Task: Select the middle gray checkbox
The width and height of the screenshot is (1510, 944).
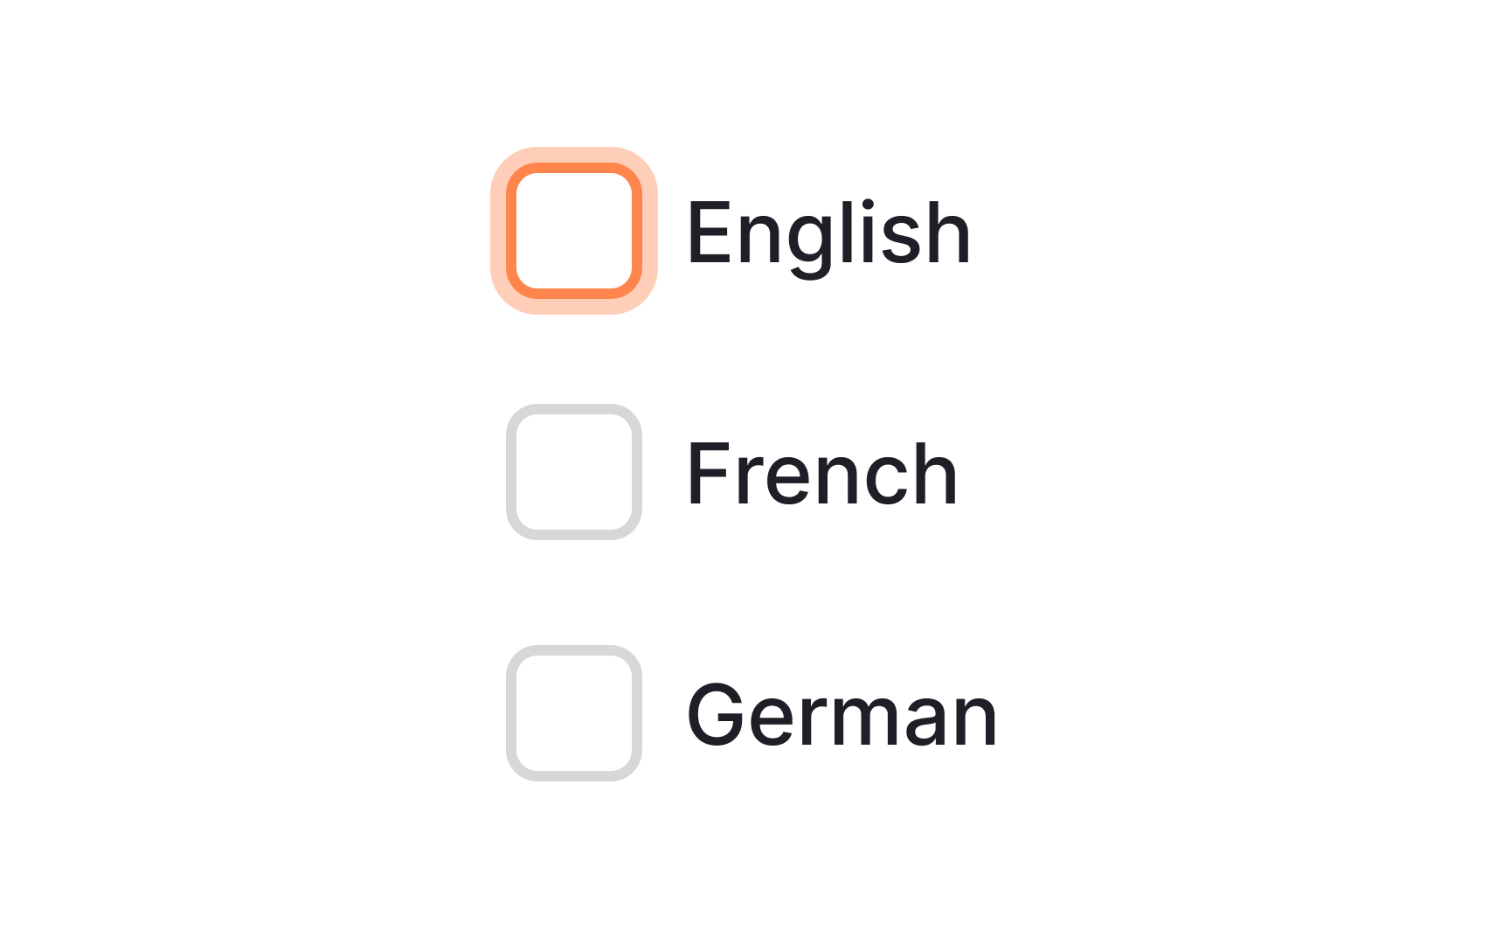Action: [x=574, y=472]
